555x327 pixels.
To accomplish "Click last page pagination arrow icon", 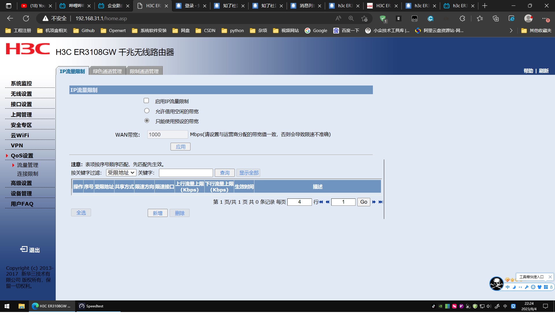I will pyautogui.click(x=380, y=202).
